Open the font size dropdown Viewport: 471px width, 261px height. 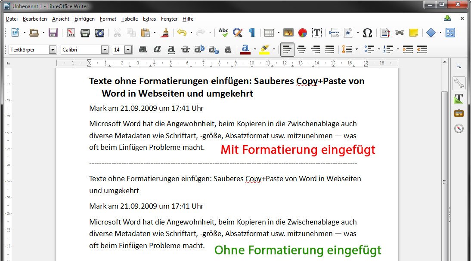coord(129,49)
